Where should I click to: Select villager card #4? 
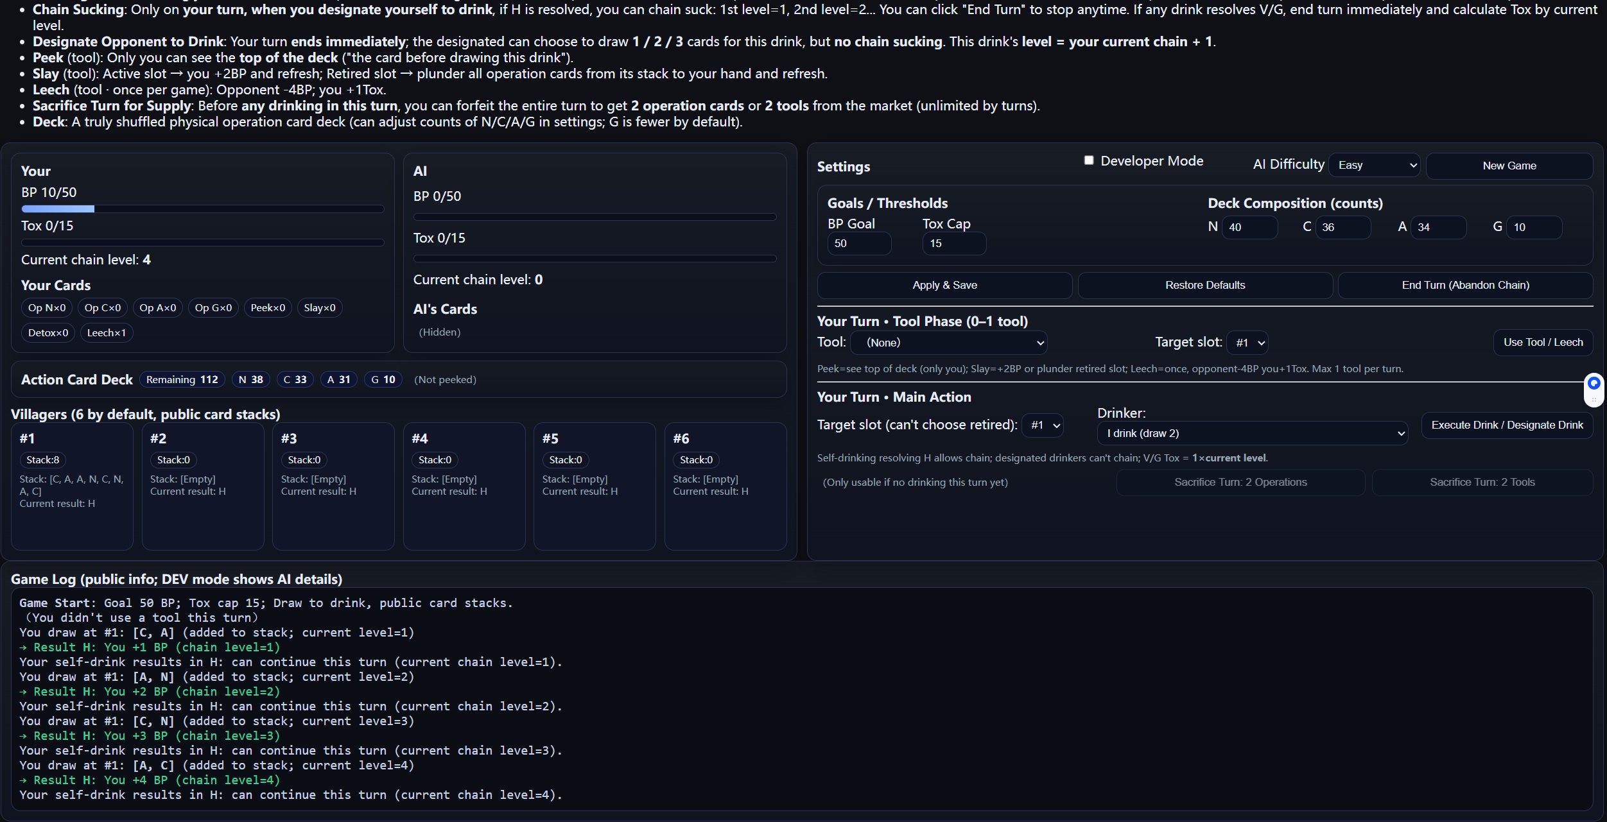pos(464,486)
